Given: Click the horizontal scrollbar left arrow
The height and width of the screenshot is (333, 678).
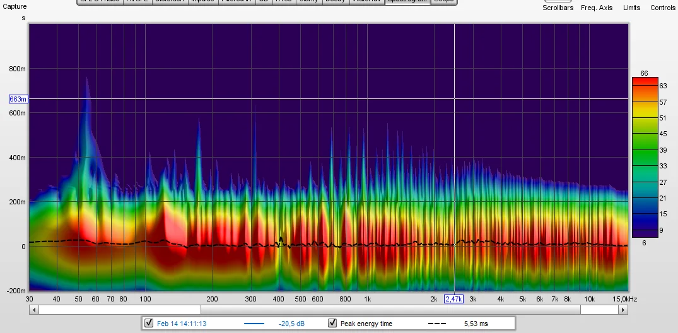Looking at the screenshot, I should point(33,310).
